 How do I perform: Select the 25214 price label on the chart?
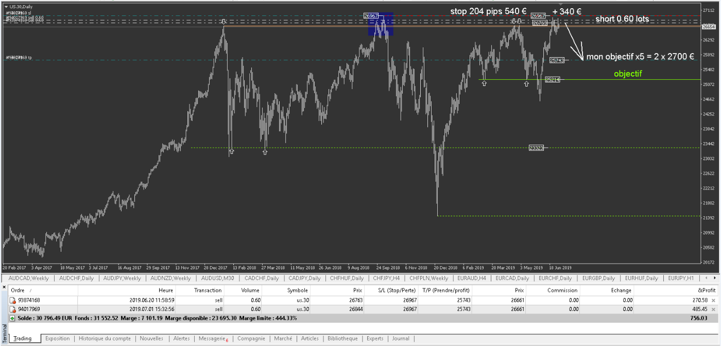(x=552, y=80)
